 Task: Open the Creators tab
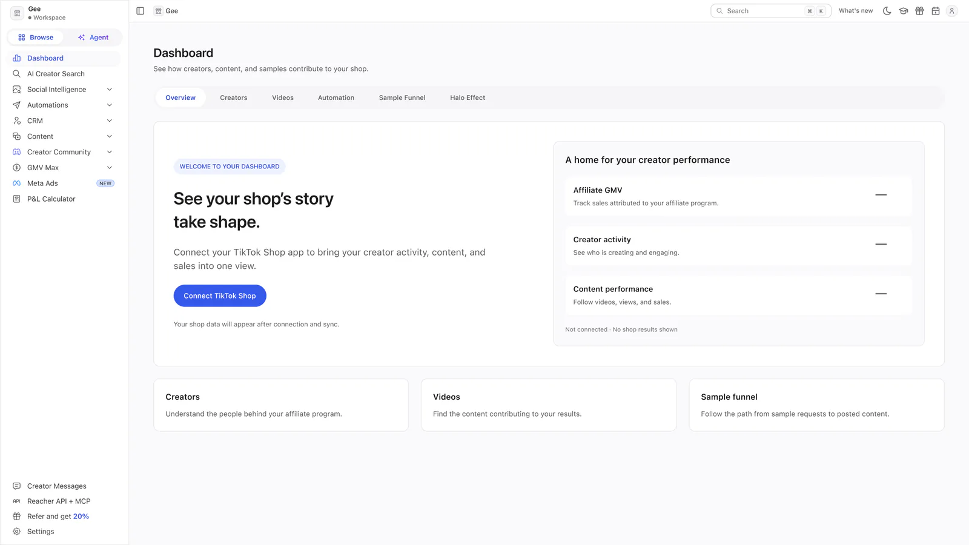click(x=234, y=97)
